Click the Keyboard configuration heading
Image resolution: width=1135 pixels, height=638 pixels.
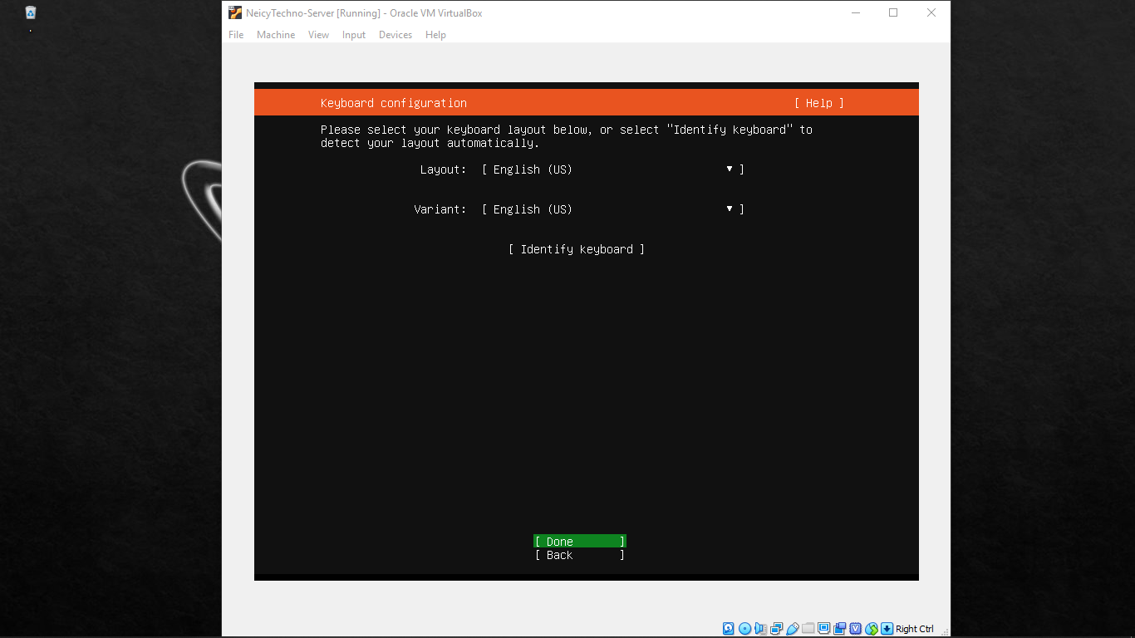[x=394, y=103]
